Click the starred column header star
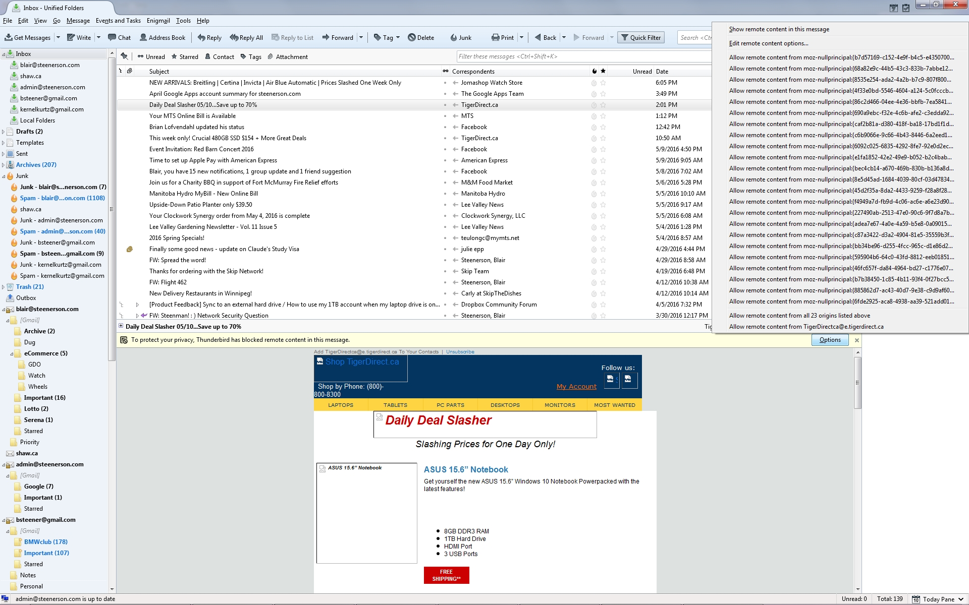Screen dimensions: 969x605 (603, 71)
